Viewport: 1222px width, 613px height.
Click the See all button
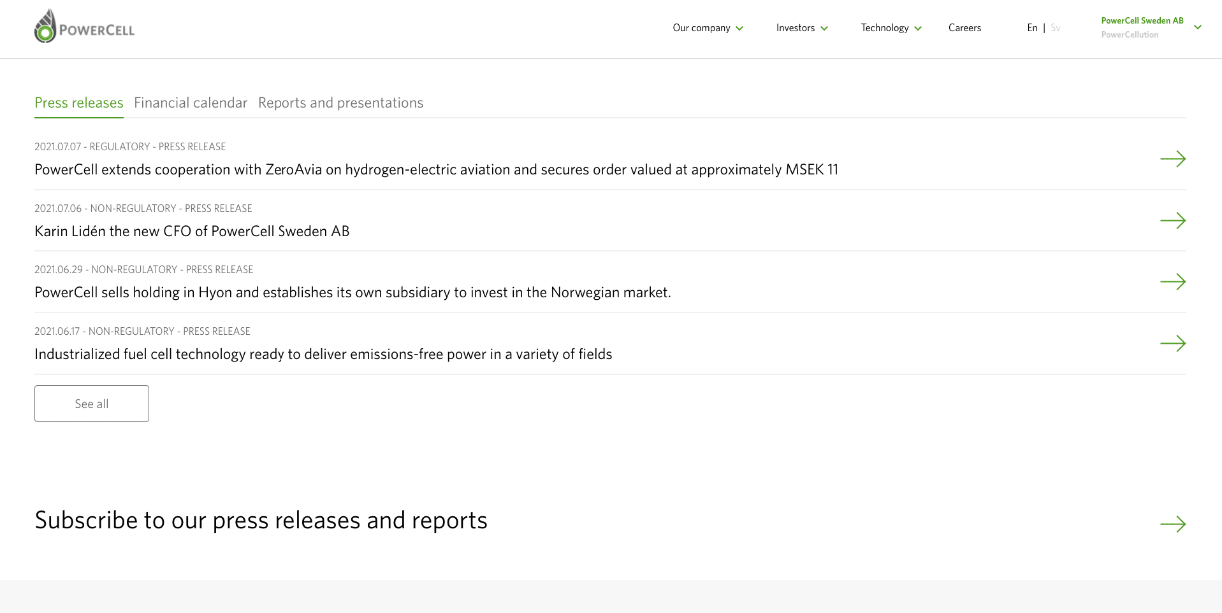tap(92, 404)
